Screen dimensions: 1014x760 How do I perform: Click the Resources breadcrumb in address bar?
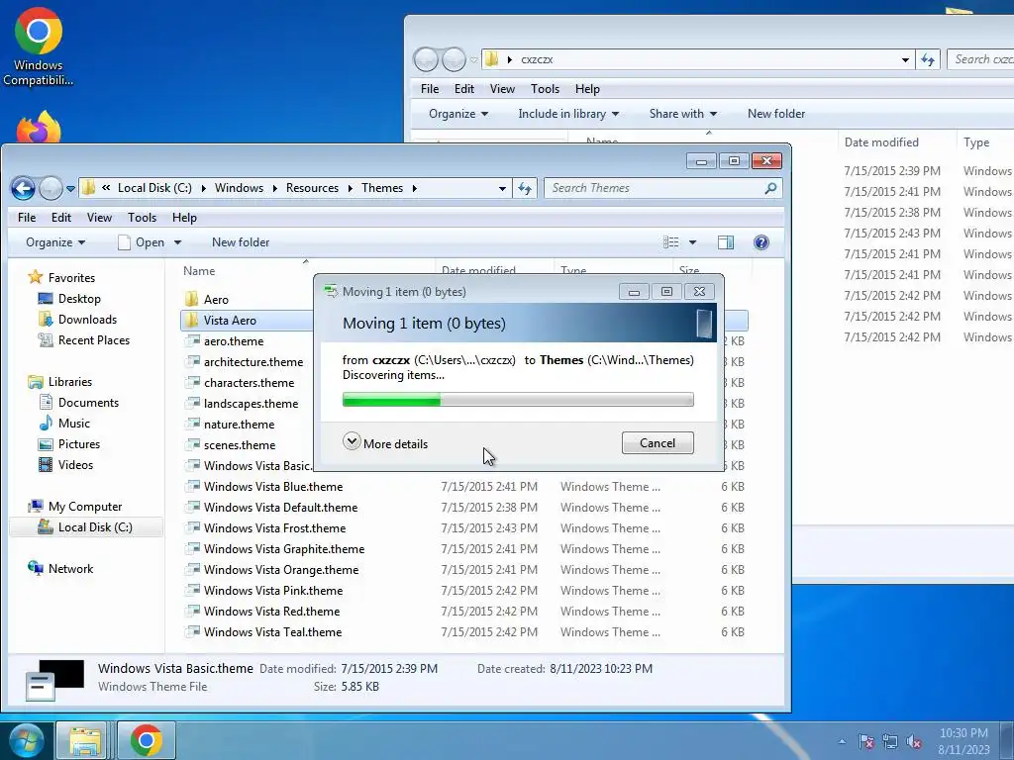312,188
